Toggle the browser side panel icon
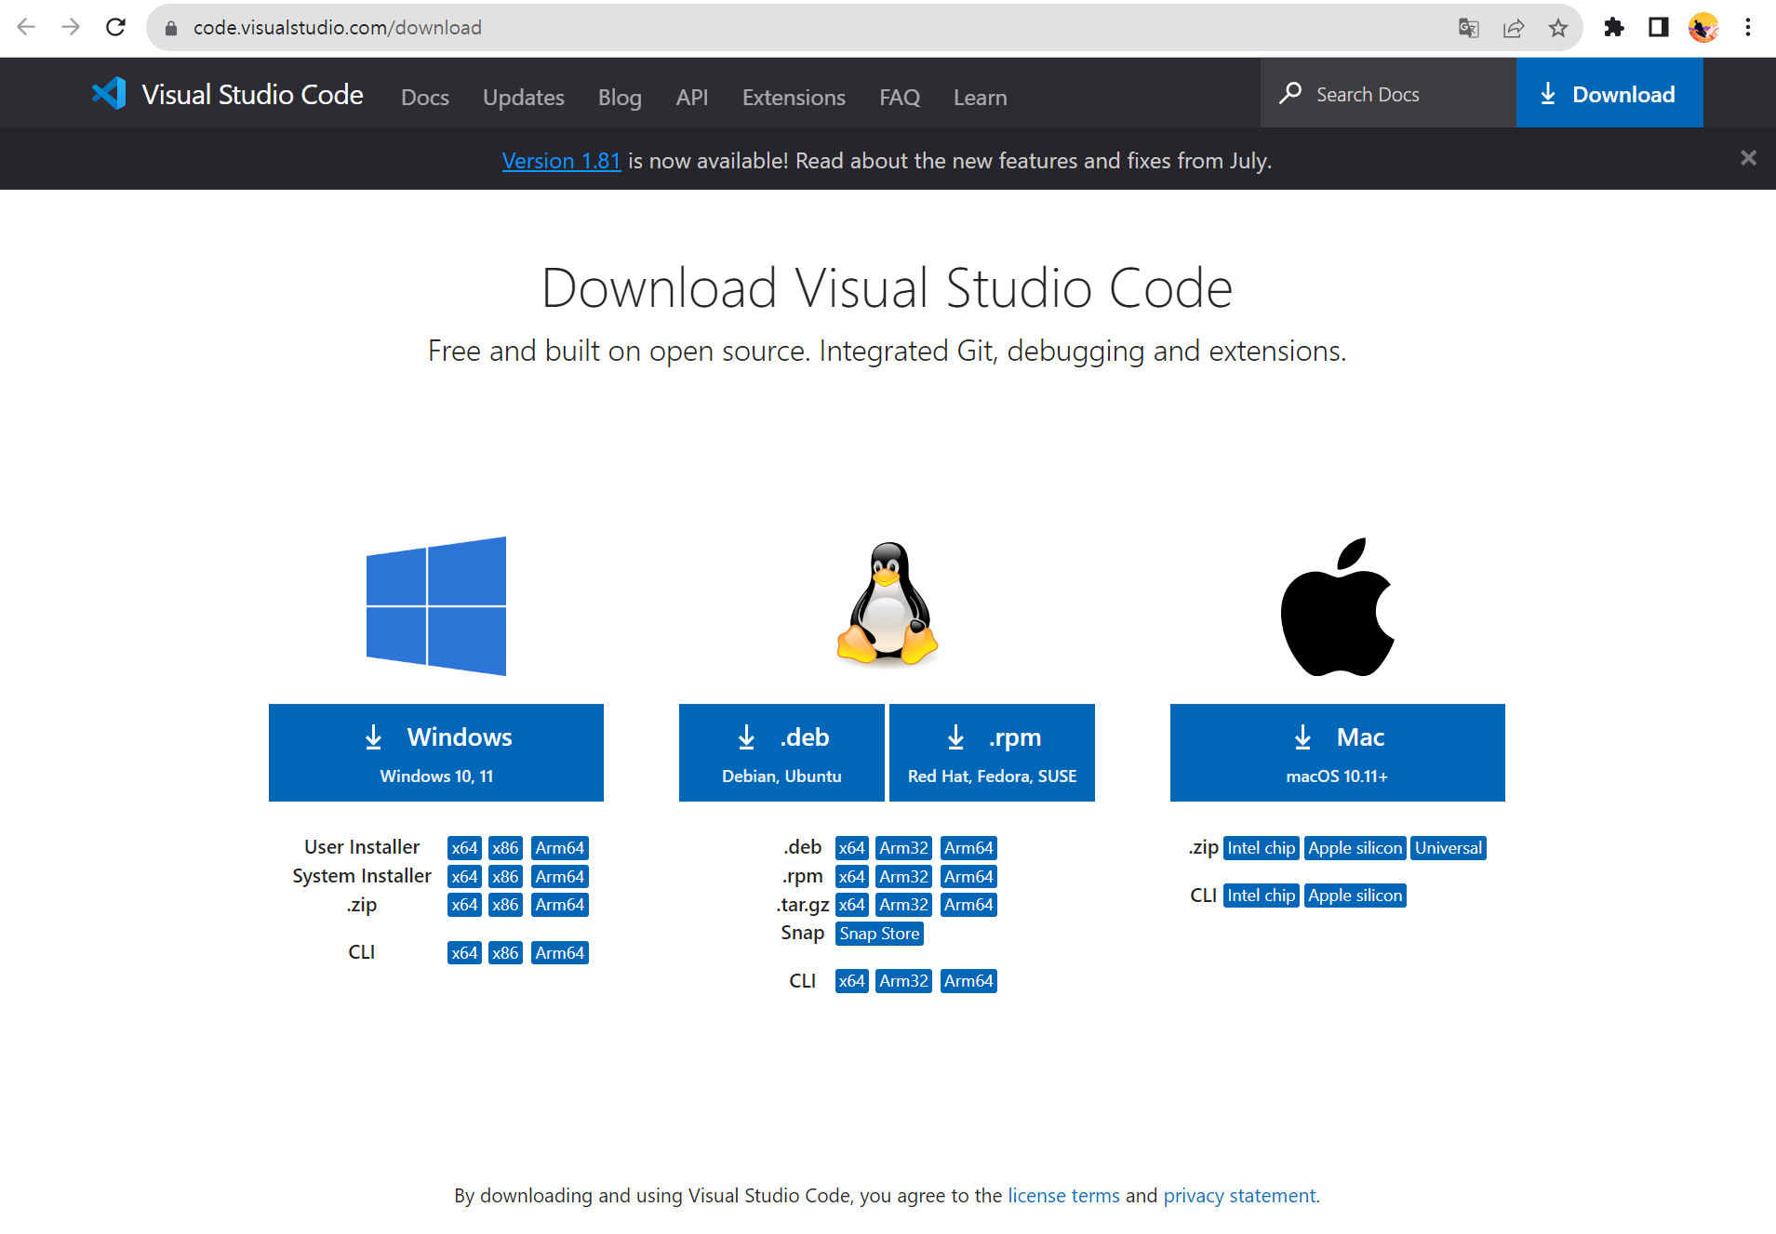The width and height of the screenshot is (1776, 1234). pyautogui.click(x=1659, y=27)
